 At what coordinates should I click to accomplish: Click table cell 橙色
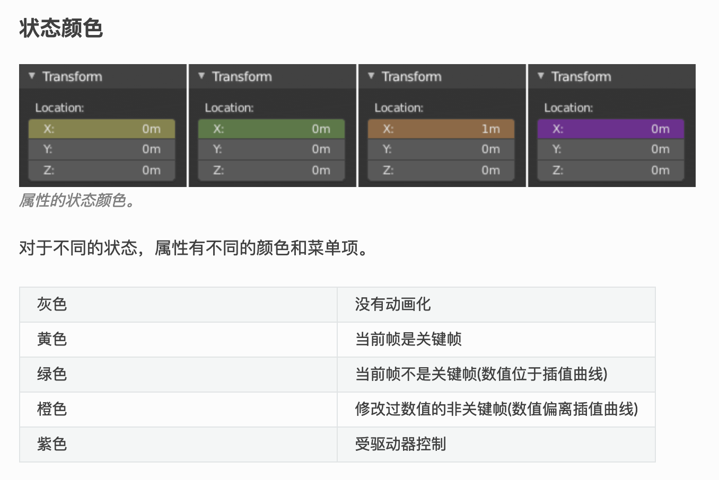click(x=178, y=410)
